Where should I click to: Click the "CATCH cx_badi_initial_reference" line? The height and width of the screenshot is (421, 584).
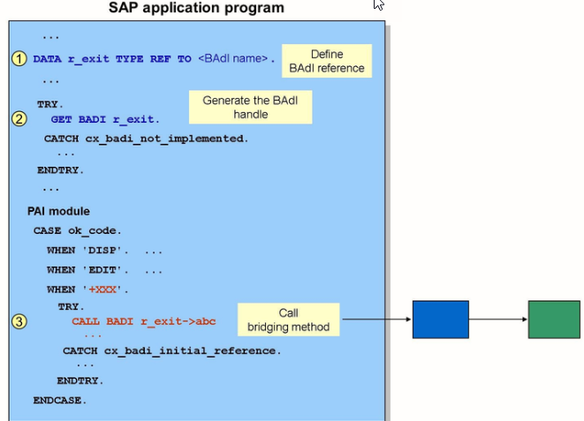171,350
